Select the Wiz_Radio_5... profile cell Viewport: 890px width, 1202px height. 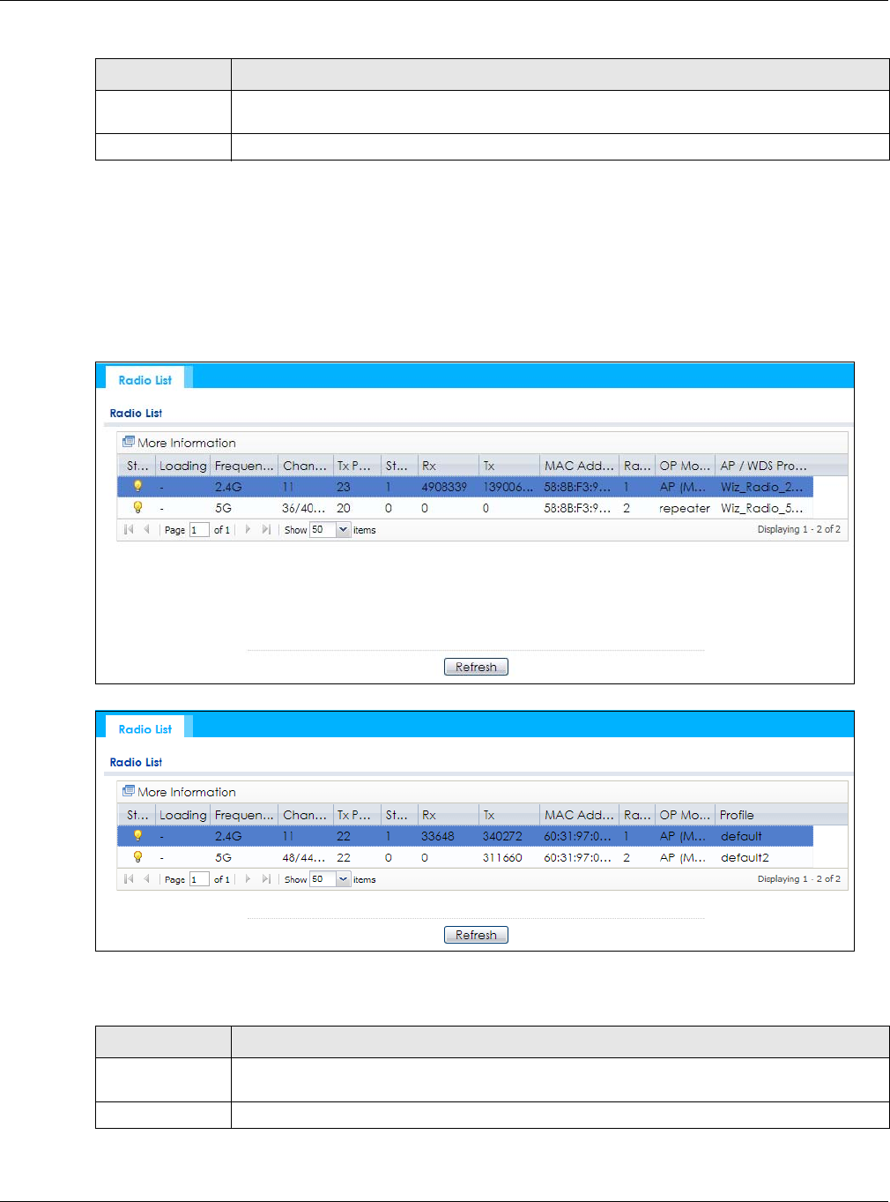click(x=761, y=508)
